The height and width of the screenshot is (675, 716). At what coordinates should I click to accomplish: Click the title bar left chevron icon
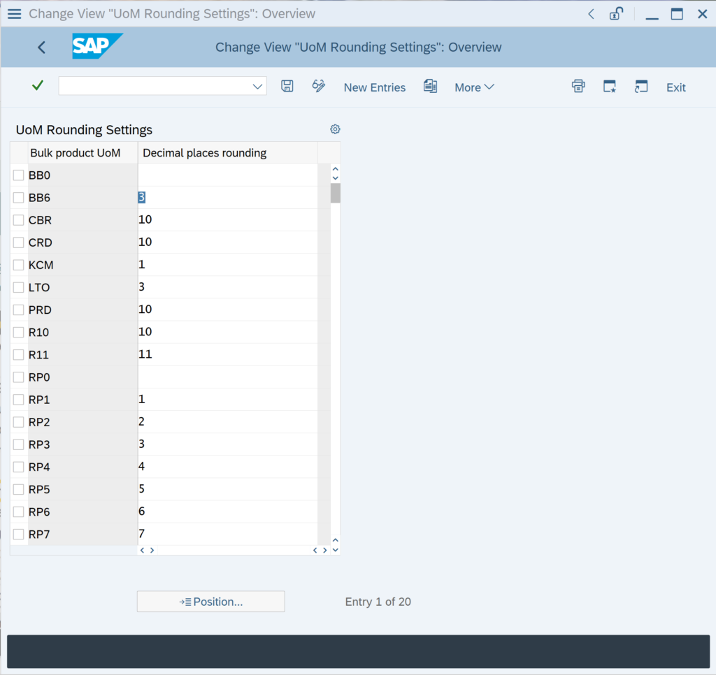(591, 14)
